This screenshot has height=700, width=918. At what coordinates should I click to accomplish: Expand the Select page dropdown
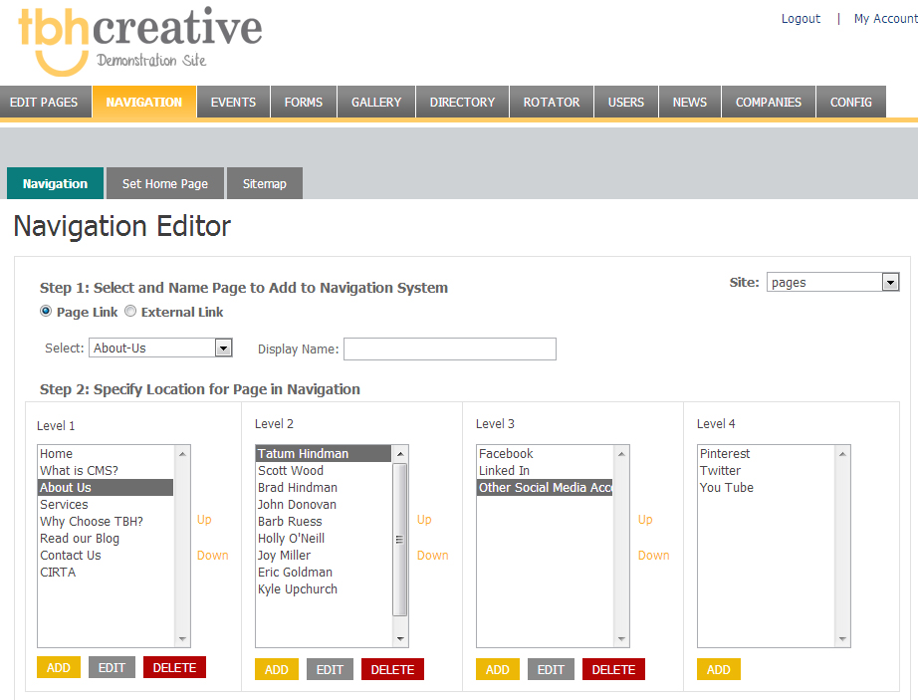(160, 349)
